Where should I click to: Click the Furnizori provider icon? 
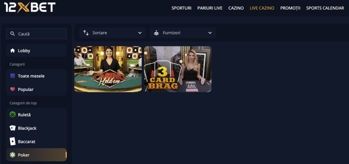[156, 33]
